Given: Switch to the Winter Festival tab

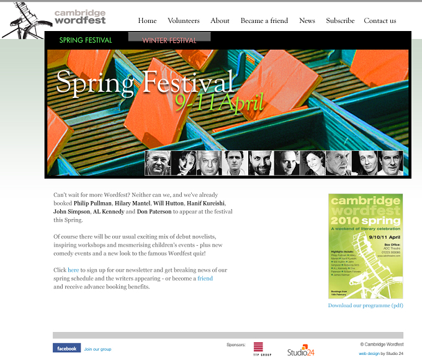Looking at the screenshot, I should [169, 40].
